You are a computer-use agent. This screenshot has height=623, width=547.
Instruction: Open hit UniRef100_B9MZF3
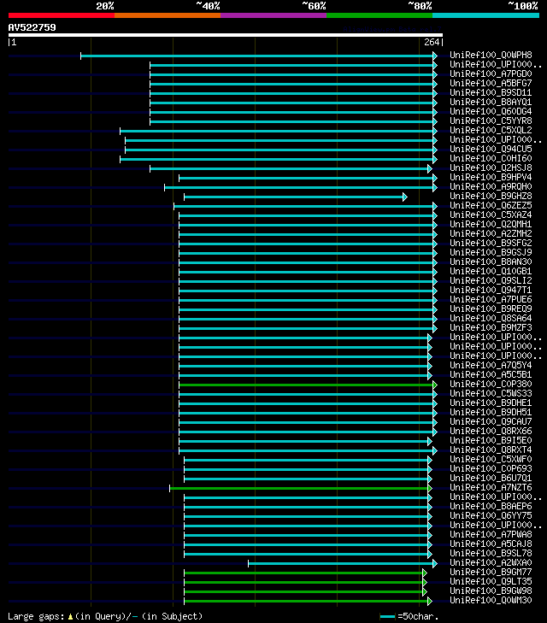[491, 328]
